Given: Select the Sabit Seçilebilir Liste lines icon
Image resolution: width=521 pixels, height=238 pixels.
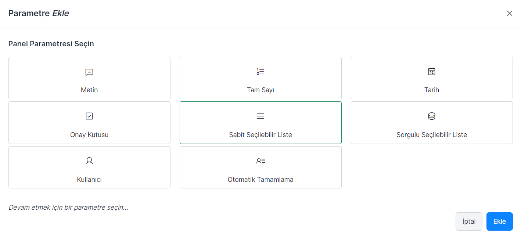Looking at the screenshot, I should 260,116.
